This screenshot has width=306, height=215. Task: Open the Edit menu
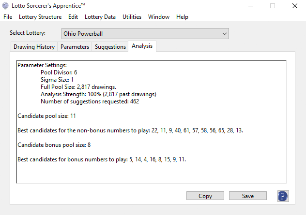(x=73, y=17)
